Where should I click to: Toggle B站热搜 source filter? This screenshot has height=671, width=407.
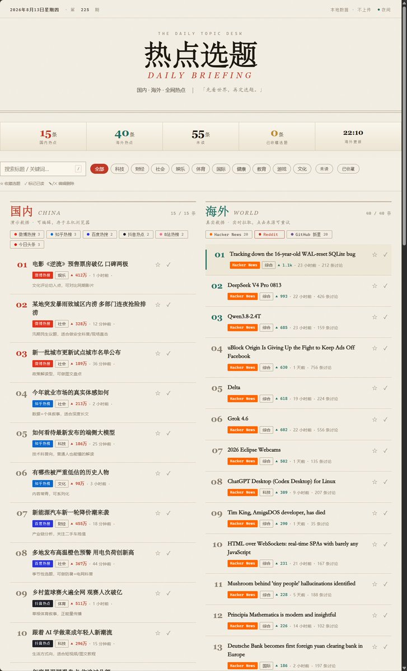(x=172, y=234)
